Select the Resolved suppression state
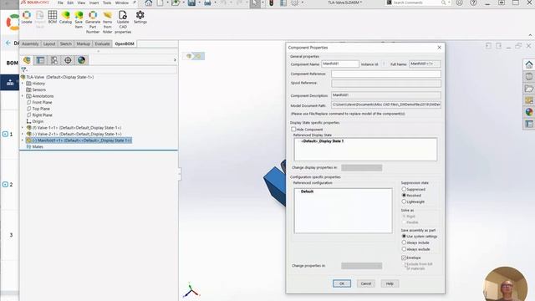This screenshot has width=535, height=301. click(404, 195)
